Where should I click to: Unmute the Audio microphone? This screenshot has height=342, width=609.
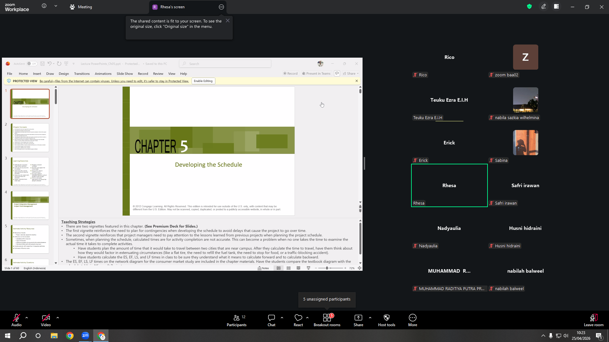[x=16, y=320]
